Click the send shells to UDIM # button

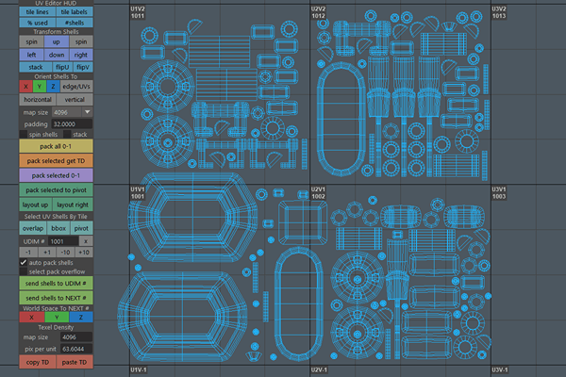[x=56, y=283]
